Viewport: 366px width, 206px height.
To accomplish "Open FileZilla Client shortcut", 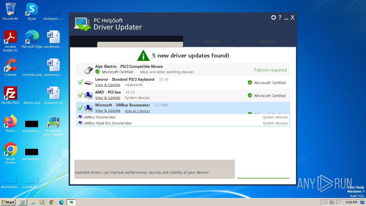I will 10,95.
